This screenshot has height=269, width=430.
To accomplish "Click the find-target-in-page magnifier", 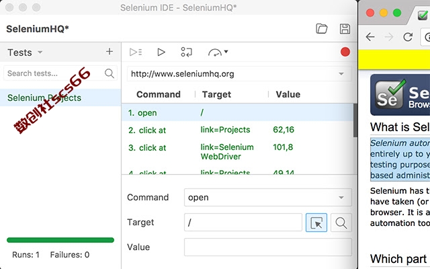I will [x=341, y=223].
